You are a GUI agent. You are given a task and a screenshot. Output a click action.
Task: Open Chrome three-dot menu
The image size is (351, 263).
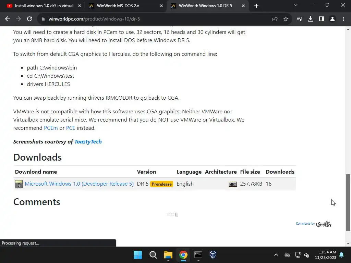click(x=343, y=19)
